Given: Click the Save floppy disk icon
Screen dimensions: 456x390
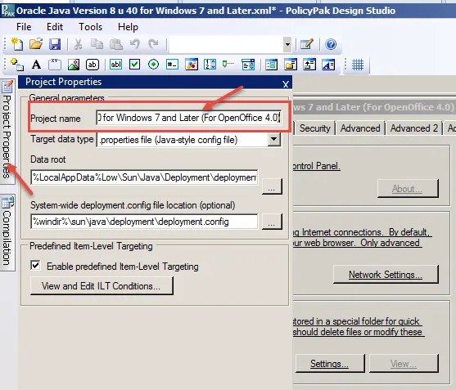Looking at the screenshot, I should [x=55, y=44].
